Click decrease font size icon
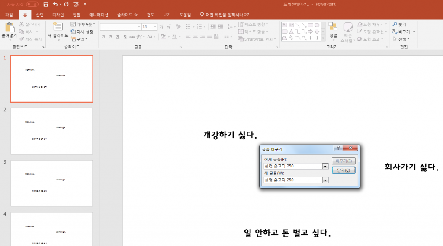The width and height of the screenshot is (443, 246). point(168,27)
